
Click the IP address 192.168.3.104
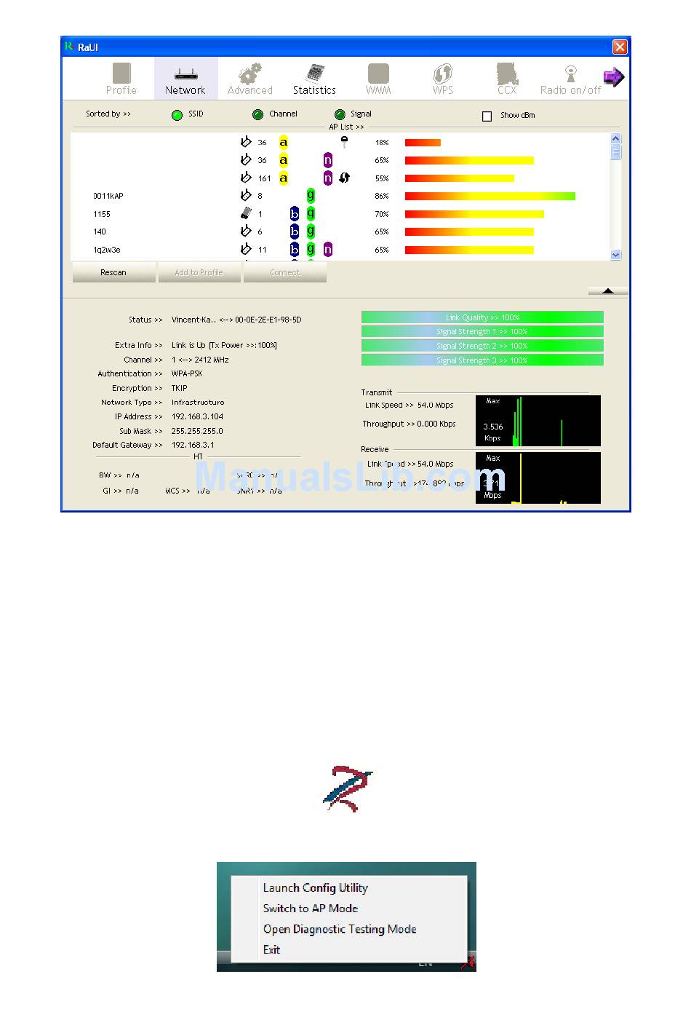click(x=198, y=416)
